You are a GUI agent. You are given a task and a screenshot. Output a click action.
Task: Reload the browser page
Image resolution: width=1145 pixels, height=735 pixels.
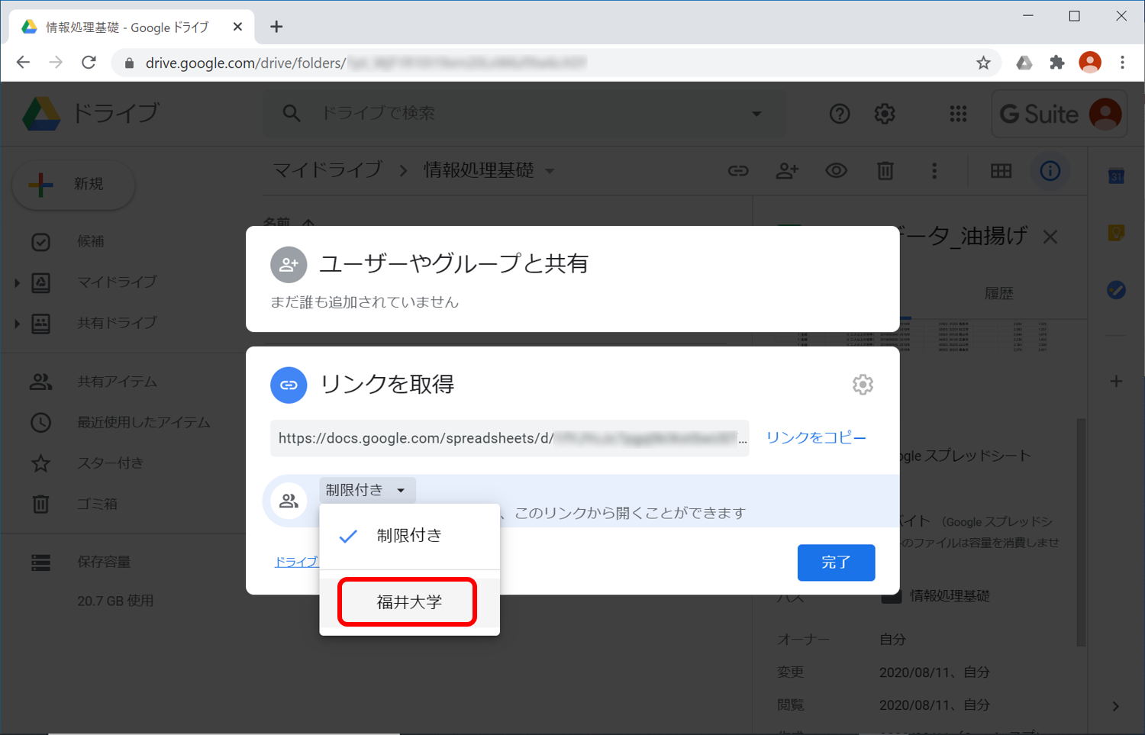point(89,63)
